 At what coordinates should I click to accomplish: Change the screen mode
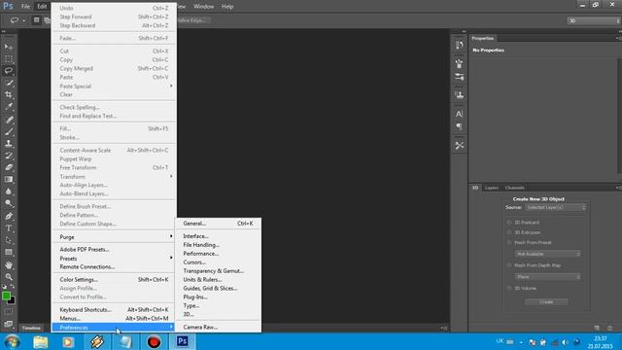pos(9,324)
